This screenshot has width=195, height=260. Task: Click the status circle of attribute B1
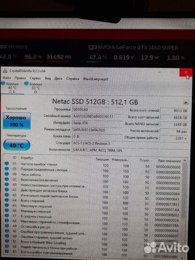click(7, 241)
